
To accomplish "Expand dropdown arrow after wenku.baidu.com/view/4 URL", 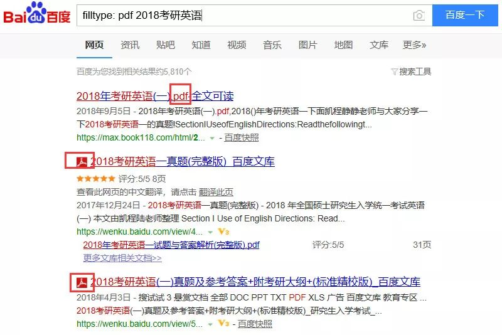I will pos(210,232).
